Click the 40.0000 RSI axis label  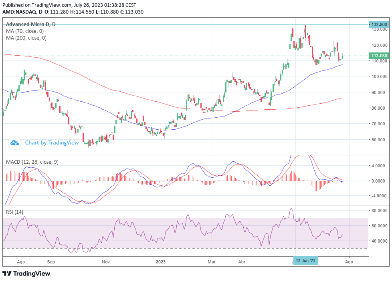(x=380, y=241)
